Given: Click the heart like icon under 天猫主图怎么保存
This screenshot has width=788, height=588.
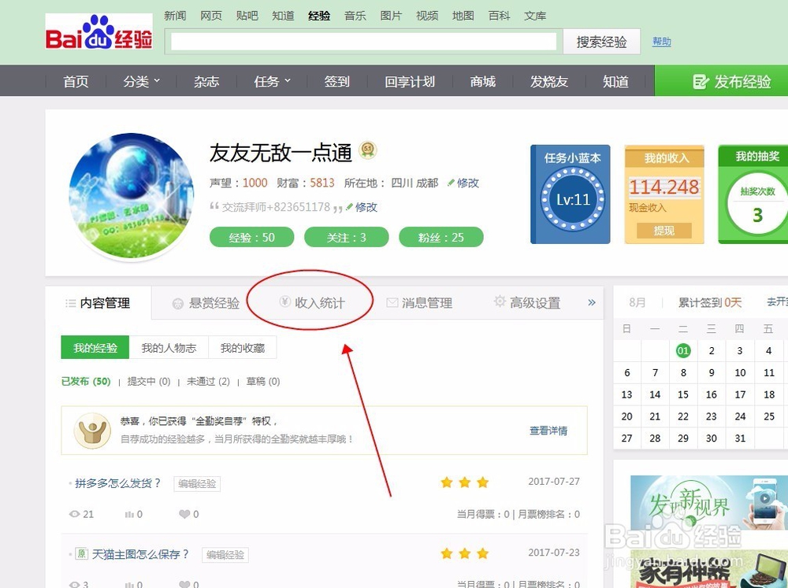Looking at the screenshot, I should [x=186, y=584].
